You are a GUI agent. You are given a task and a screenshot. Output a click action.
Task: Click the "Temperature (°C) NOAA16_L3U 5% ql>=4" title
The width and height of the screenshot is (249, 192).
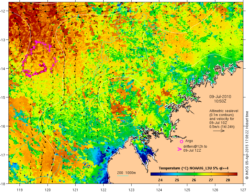pos(194,168)
